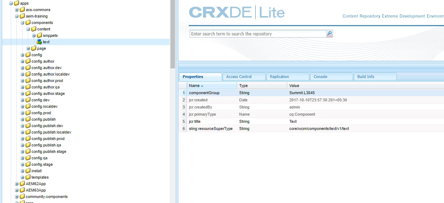Click the search magnifier icon button
The width and height of the screenshot is (444, 203).
pos(329,34)
